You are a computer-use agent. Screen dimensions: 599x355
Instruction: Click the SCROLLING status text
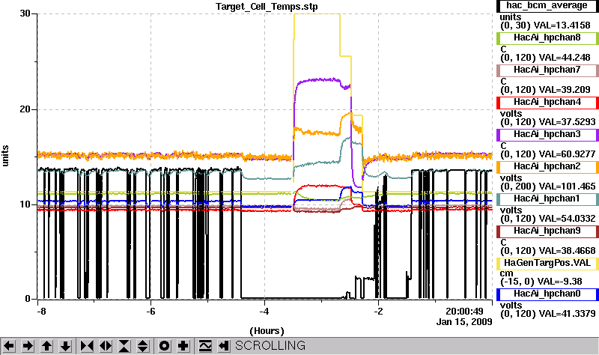coord(270,345)
